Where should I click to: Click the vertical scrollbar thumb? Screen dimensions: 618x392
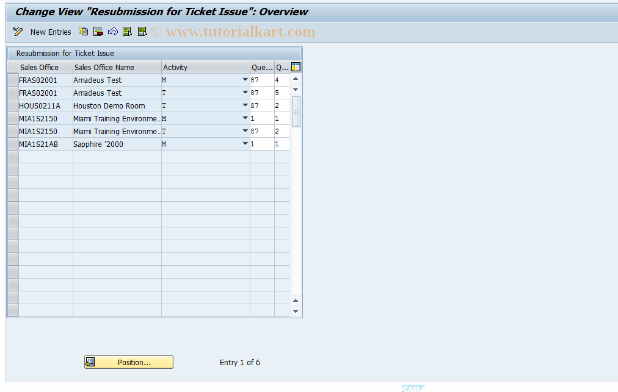[x=296, y=112]
